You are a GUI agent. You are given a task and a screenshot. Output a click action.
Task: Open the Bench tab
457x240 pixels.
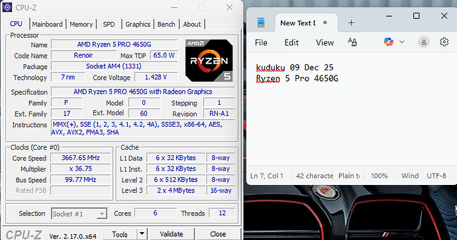pos(166,25)
